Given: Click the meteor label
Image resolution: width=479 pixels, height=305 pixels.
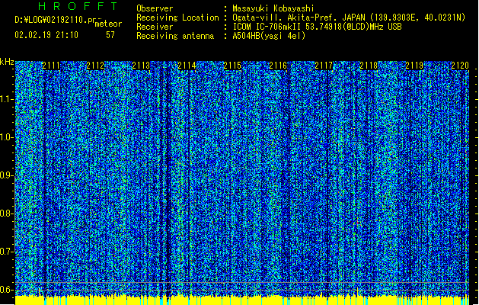Looking at the screenshot, I should click(108, 24).
